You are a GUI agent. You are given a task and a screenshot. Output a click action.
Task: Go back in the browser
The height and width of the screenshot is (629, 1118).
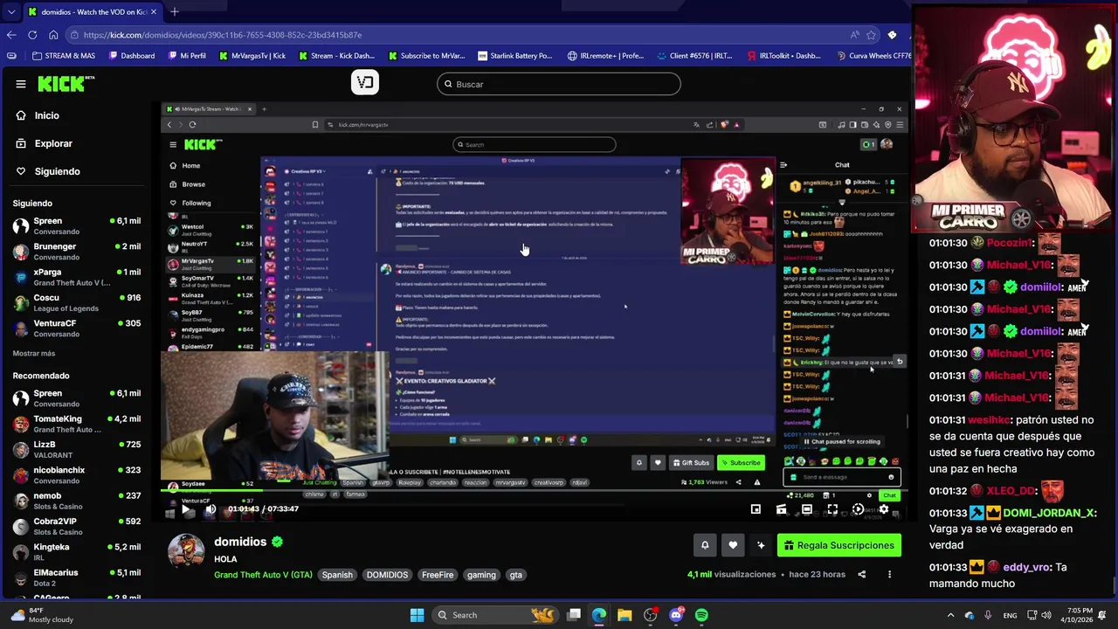click(x=11, y=35)
